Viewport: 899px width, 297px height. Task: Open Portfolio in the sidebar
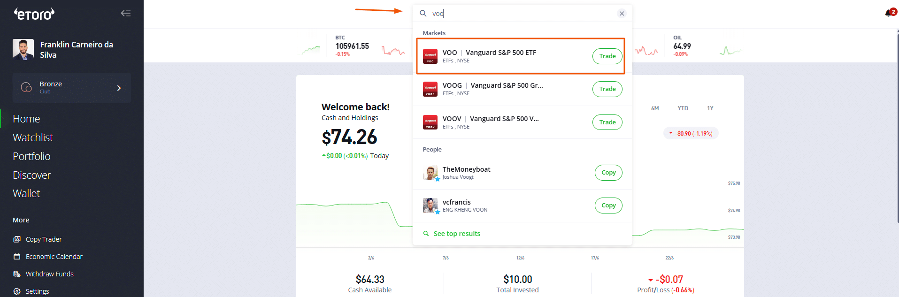pos(31,156)
